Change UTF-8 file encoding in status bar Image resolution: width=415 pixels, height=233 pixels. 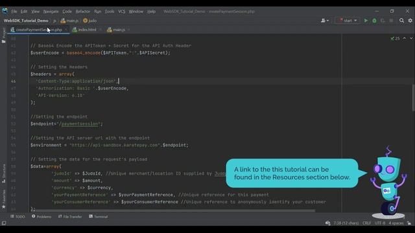point(380,223)
